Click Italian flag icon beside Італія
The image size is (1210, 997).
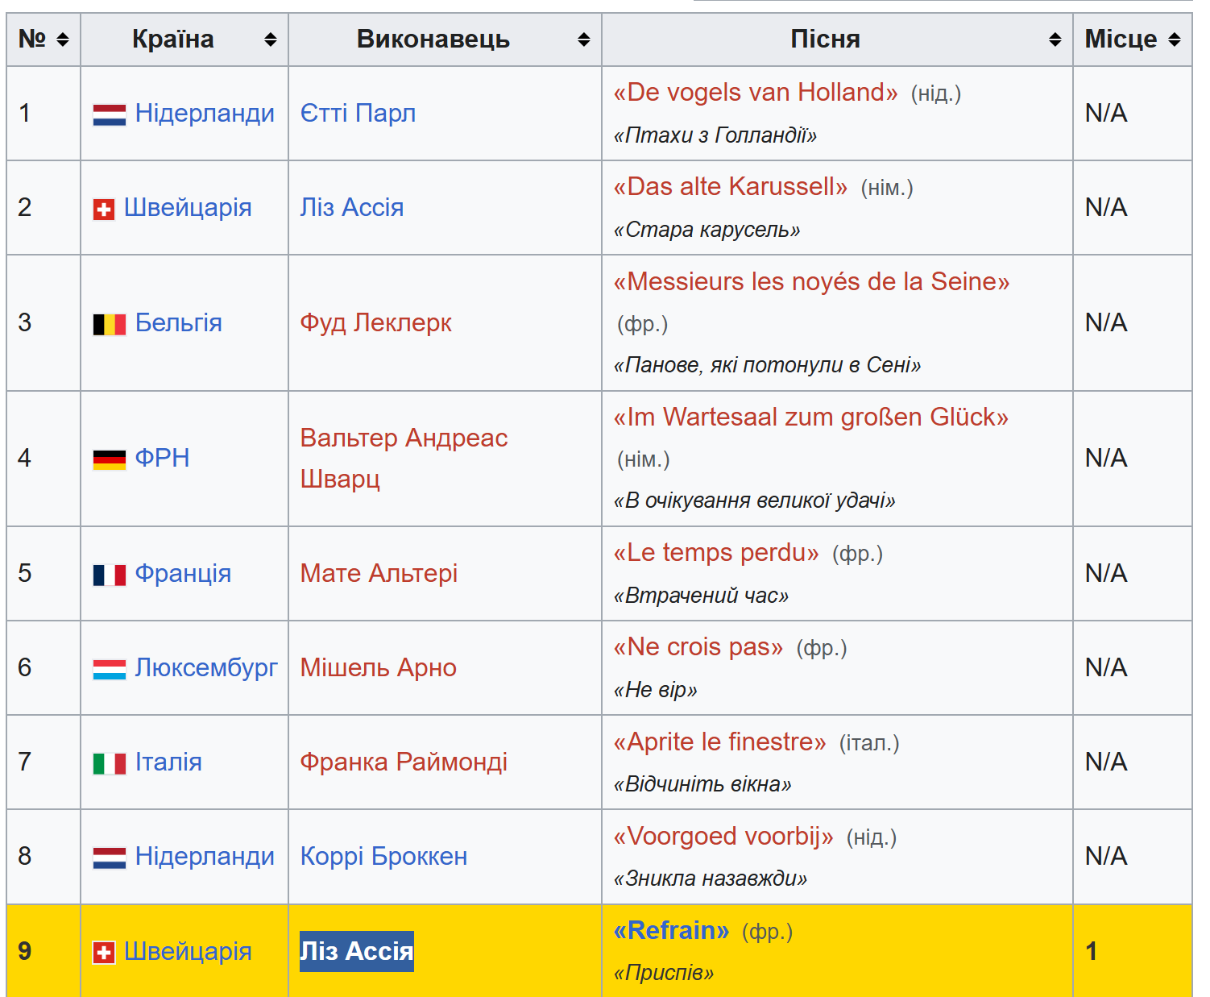pos(110,763)
